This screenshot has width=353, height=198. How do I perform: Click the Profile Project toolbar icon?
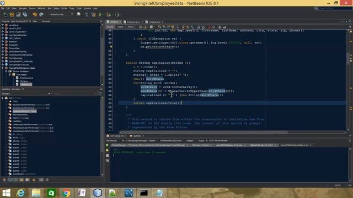117,15
